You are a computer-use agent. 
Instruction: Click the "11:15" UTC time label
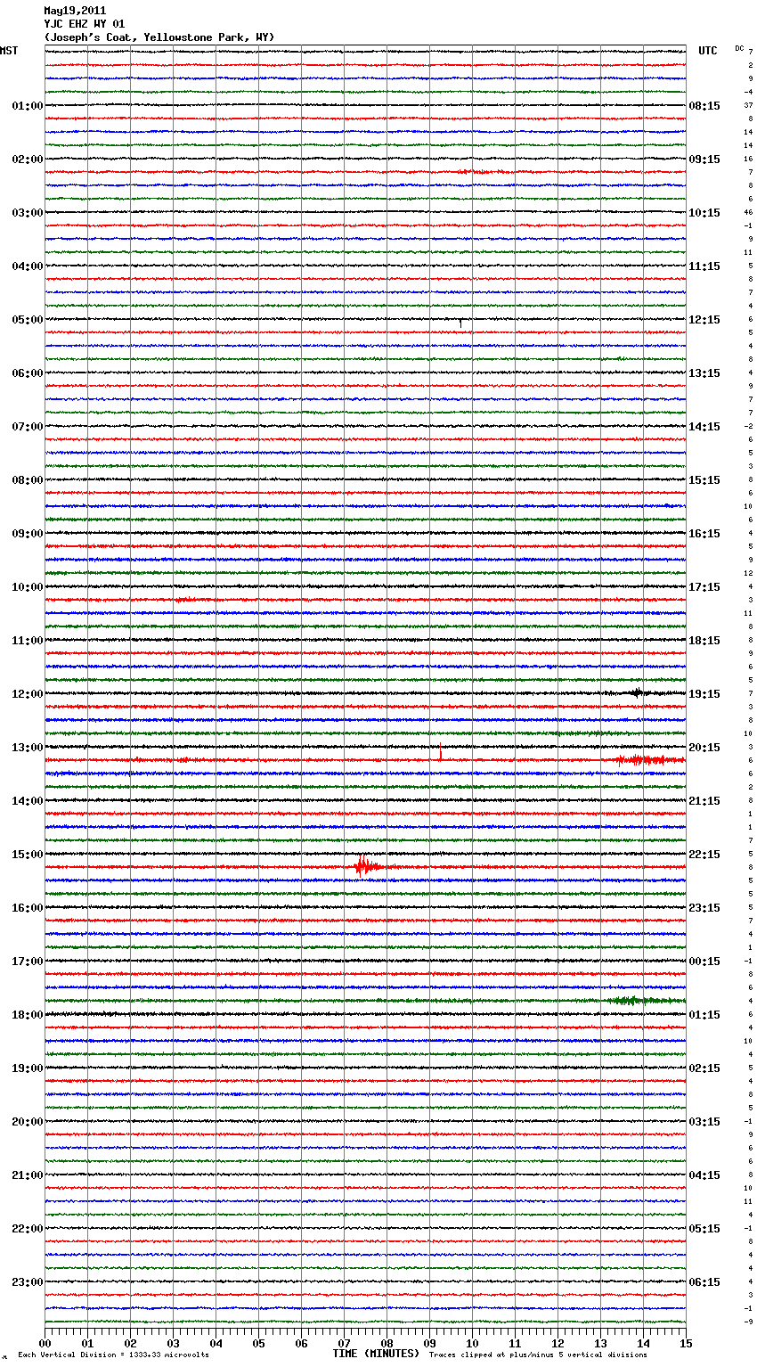coord(704,266)
